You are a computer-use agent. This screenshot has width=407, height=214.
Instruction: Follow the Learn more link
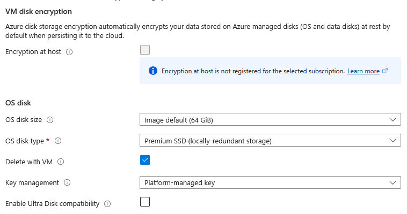click(364, 71)
